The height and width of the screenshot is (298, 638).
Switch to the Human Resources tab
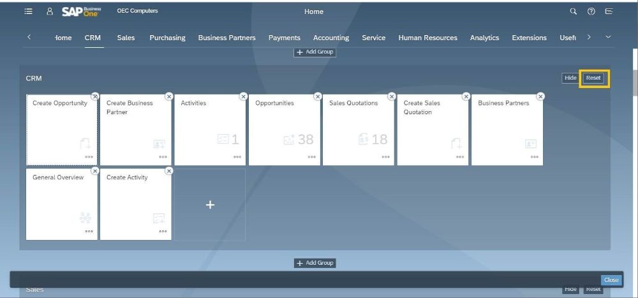(427, 38)
